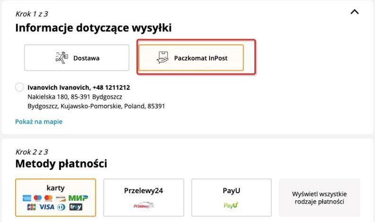Click the Visa card logo
Screen dimensions: 375x222
coord(46,207)
